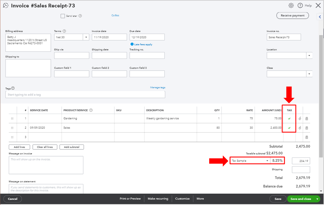
Task: Show the Send later help tooltip icon
Action: [x=80, y=16]
